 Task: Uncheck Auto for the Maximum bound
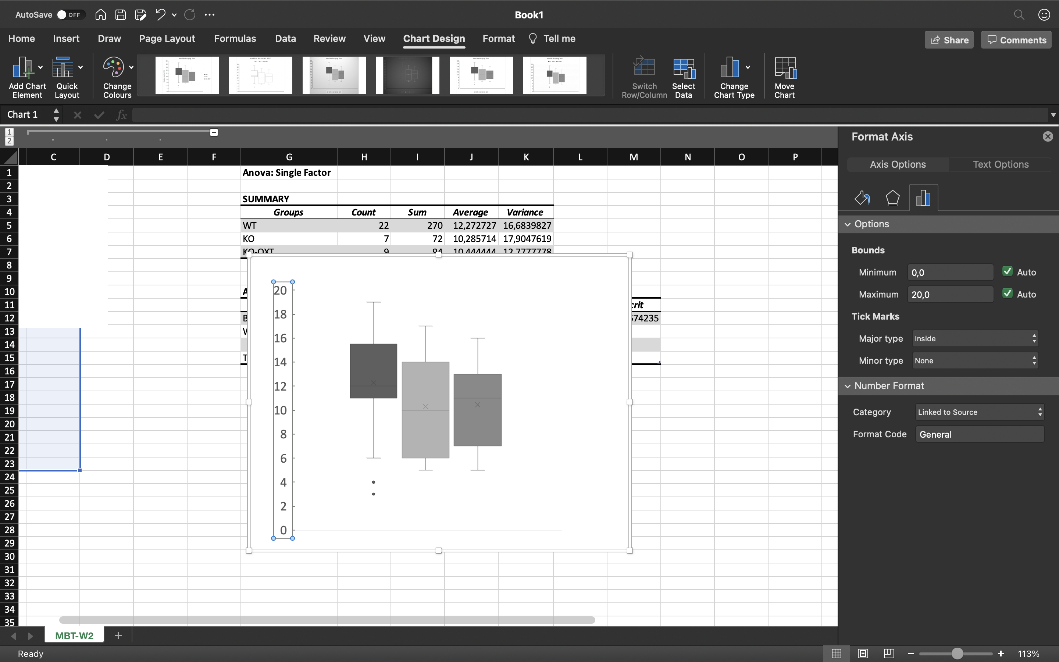tap(1008, 293)
